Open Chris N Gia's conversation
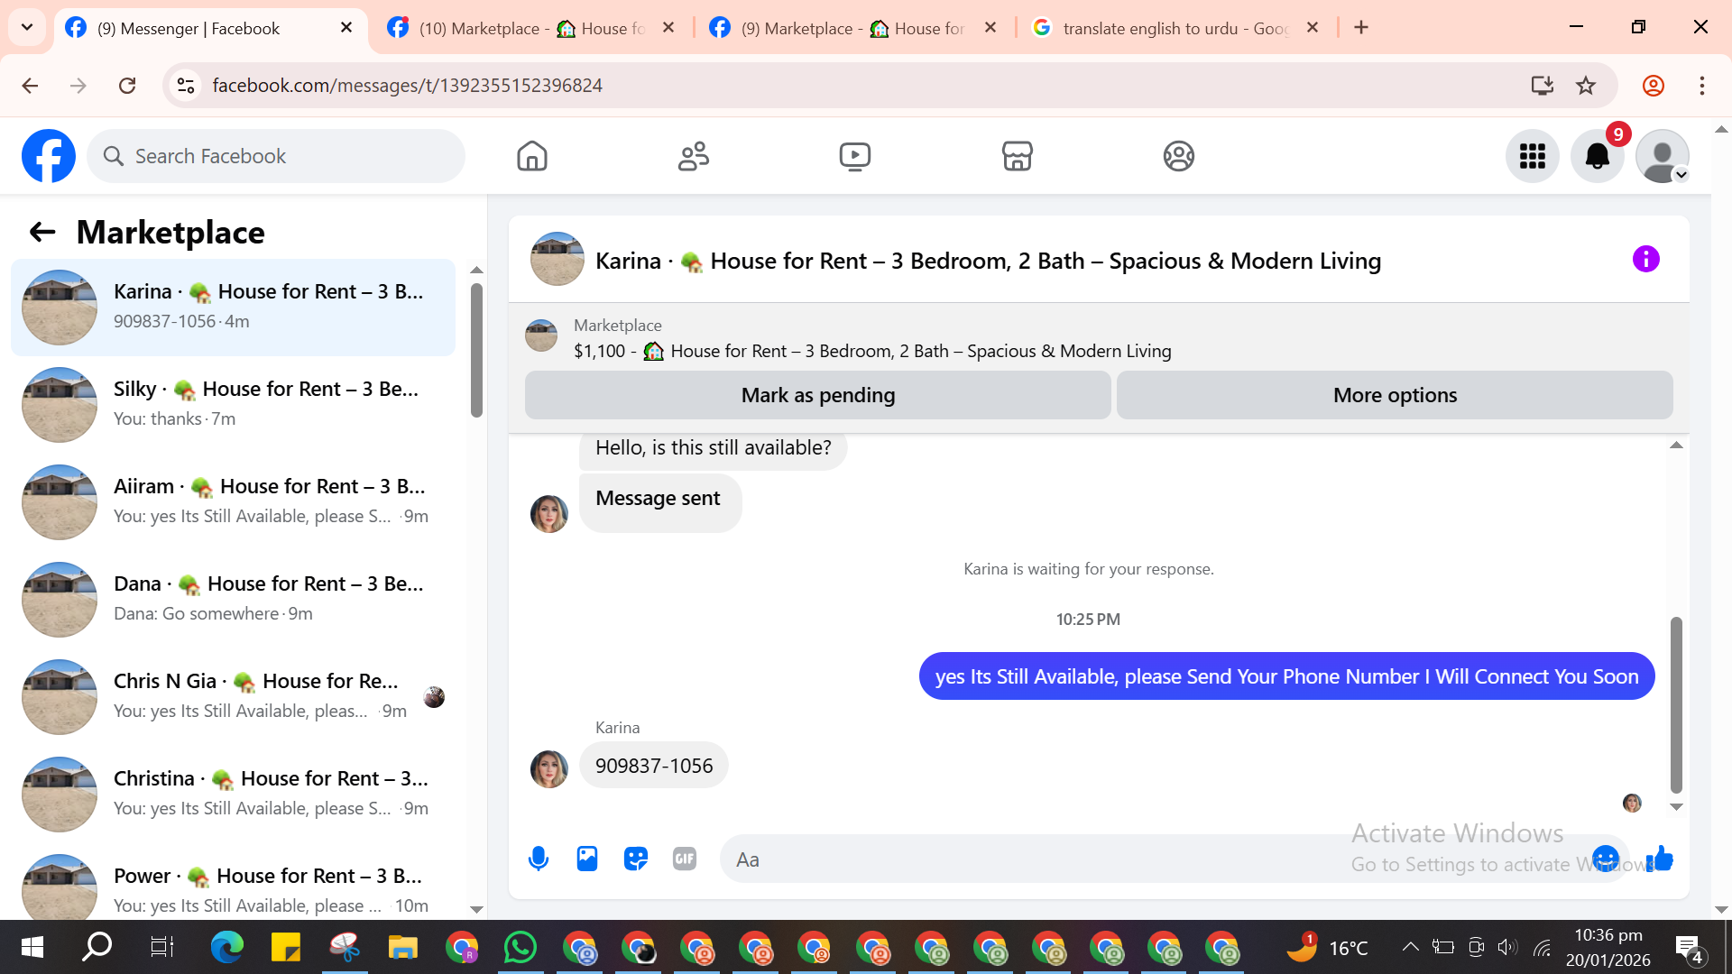This screenshot has width=1732, height=974. click(233, 696)
